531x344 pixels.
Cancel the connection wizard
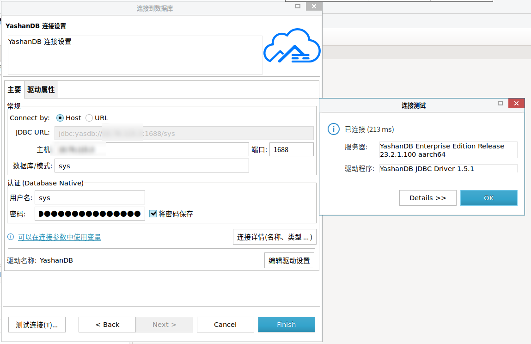[x=225, y=325]
